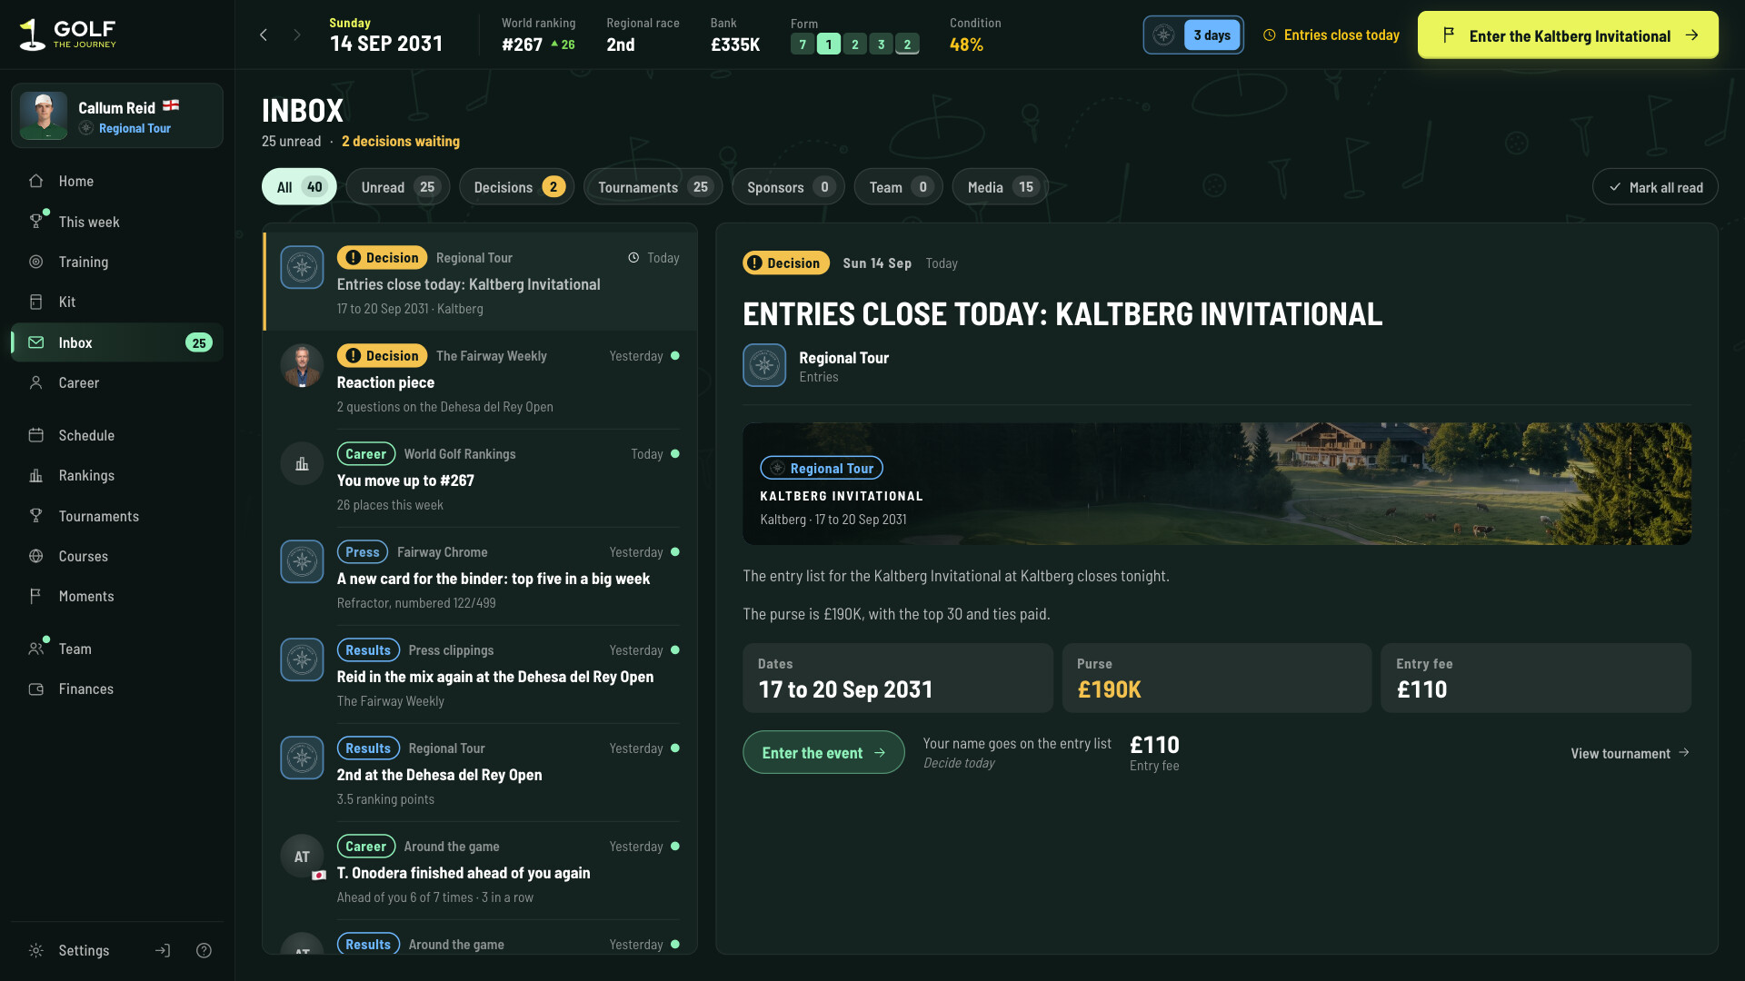
Task: Open Schedule calendar page
Action: tap(117, 435)
